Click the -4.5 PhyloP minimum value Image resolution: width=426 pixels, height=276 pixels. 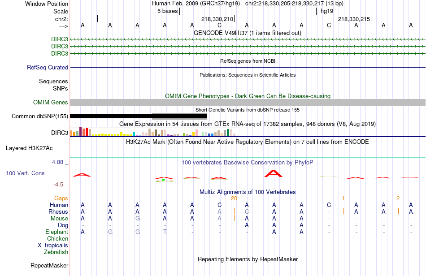(x=58, y=185)
